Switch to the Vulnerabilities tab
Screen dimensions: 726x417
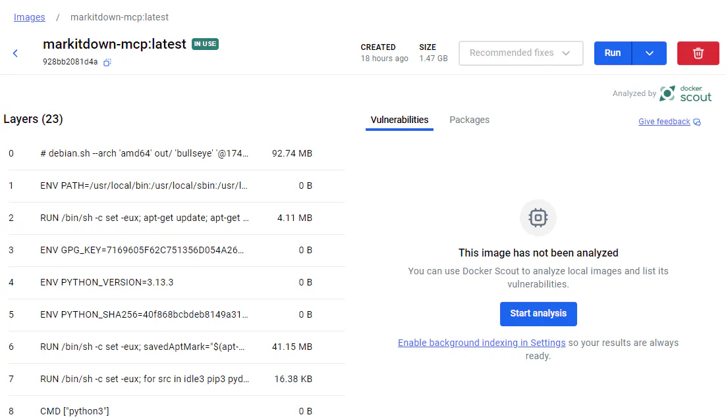(x=399, y=120)
